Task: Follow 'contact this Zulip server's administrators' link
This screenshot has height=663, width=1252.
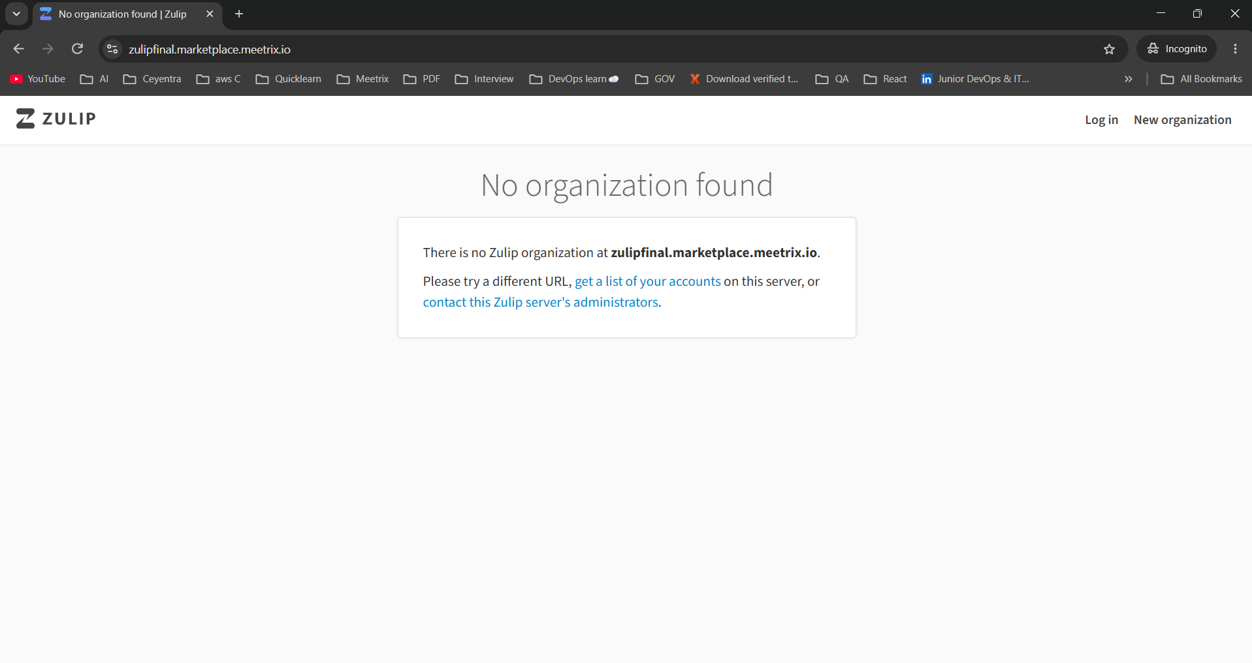Action: pyautogui.click(x=541, y=302)
